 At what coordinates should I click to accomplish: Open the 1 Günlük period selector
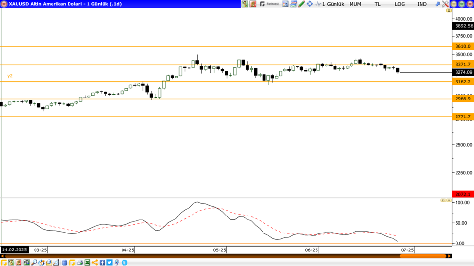tap(333, 4)
